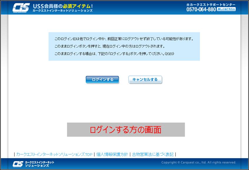The height and width of the screenshot is (170, 249).
Task: Click the CIS logo in the header
Action: pos(21,8)
